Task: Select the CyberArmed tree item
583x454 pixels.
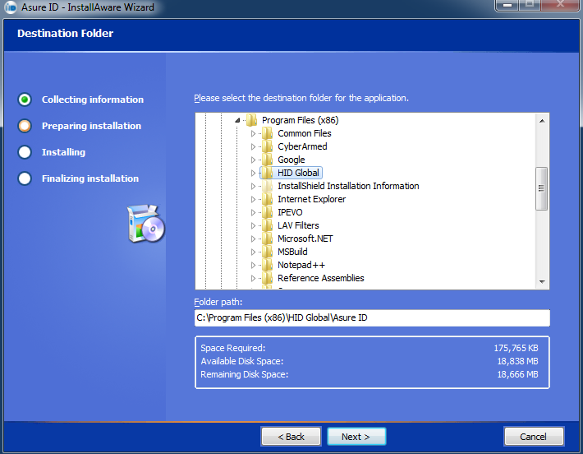Action: pyautogui.click(x=302, y=146)
